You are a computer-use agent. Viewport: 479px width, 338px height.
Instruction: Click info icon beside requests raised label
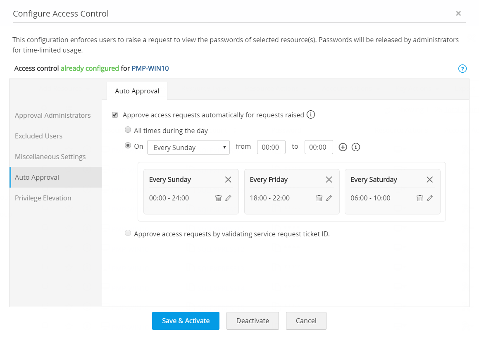click(311, 114)
